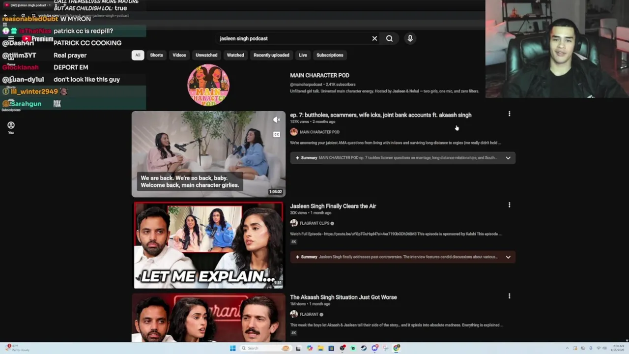Show hidden system tray icons
This screenshot has width=629, height=354.
point(567,348)
